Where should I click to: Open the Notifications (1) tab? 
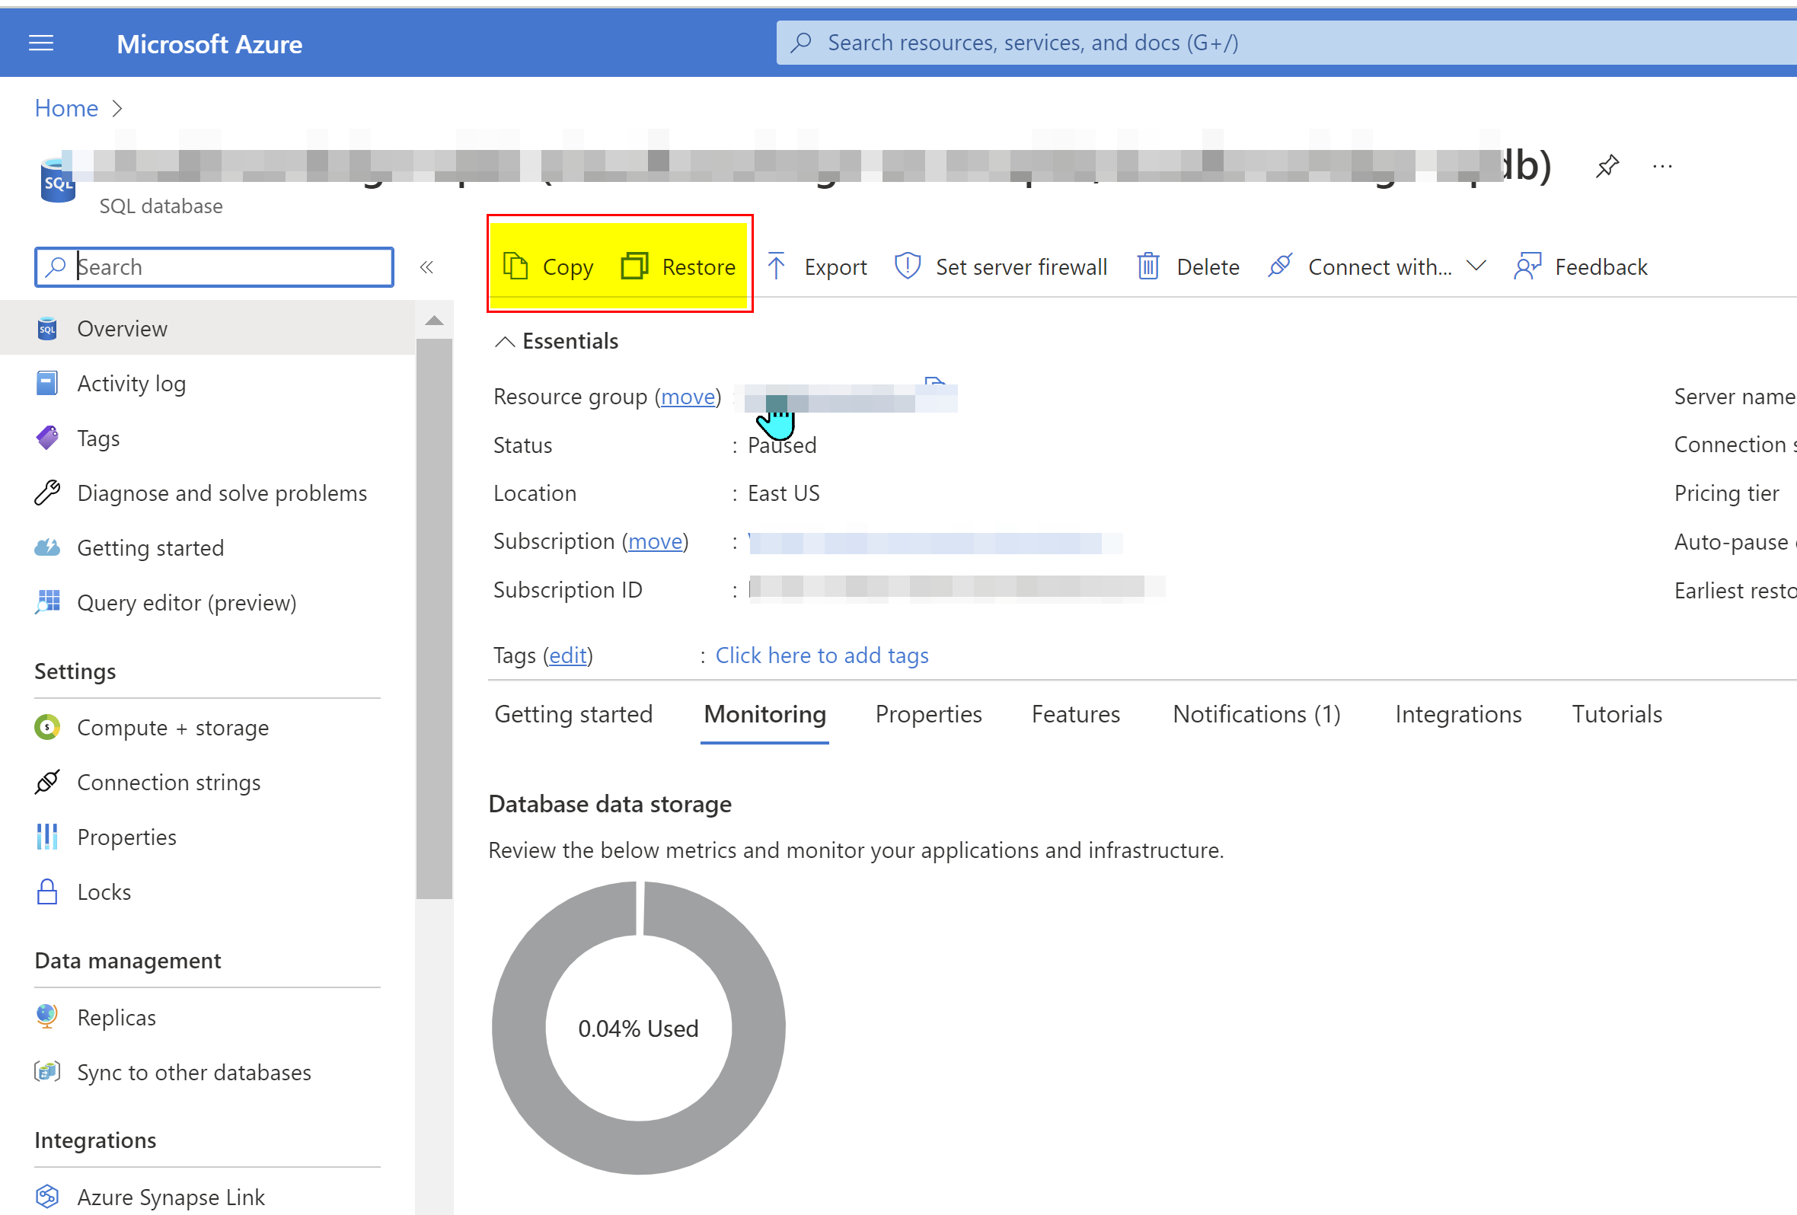pyautogui.click(x=1256, y=714)
